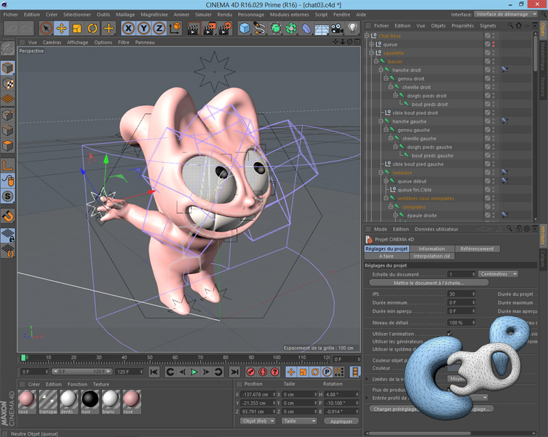548x437 pixels.
Task: Open the Interface de démarrage dropdown
Action: [x=506, y=14]
